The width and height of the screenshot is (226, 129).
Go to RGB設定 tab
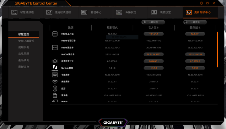(131, 12)
